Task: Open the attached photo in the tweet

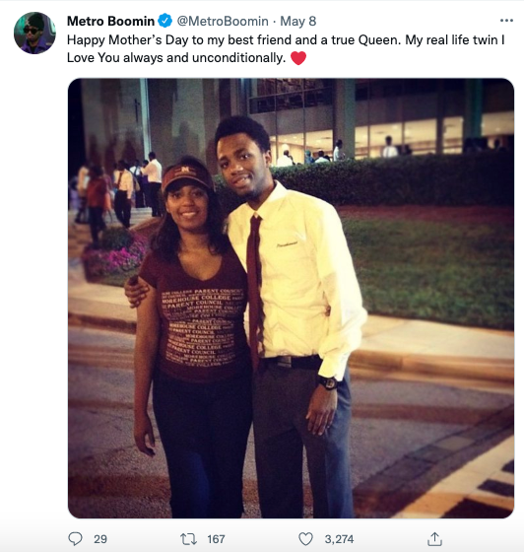Action: (291, 298)
